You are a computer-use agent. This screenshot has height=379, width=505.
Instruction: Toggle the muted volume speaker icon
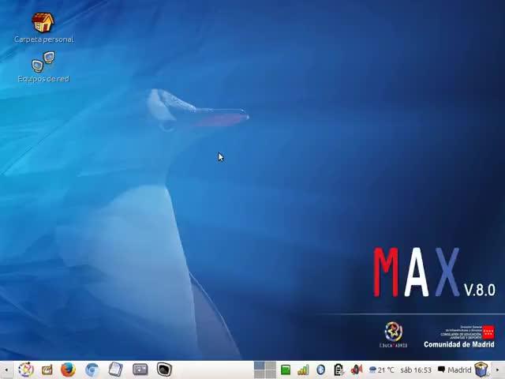coord(357,370)
